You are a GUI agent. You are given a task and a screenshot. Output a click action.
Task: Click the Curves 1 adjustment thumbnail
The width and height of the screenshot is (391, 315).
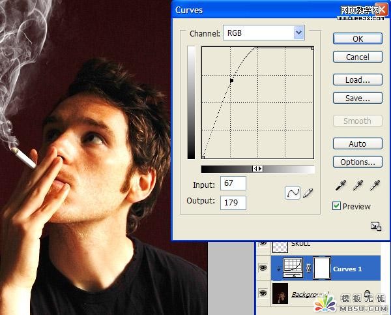(293, 268)
